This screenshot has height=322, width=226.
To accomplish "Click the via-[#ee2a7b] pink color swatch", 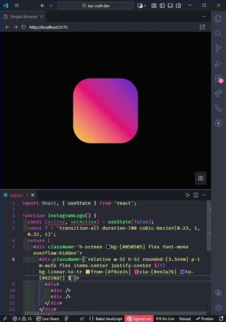I will click(136, 272).
